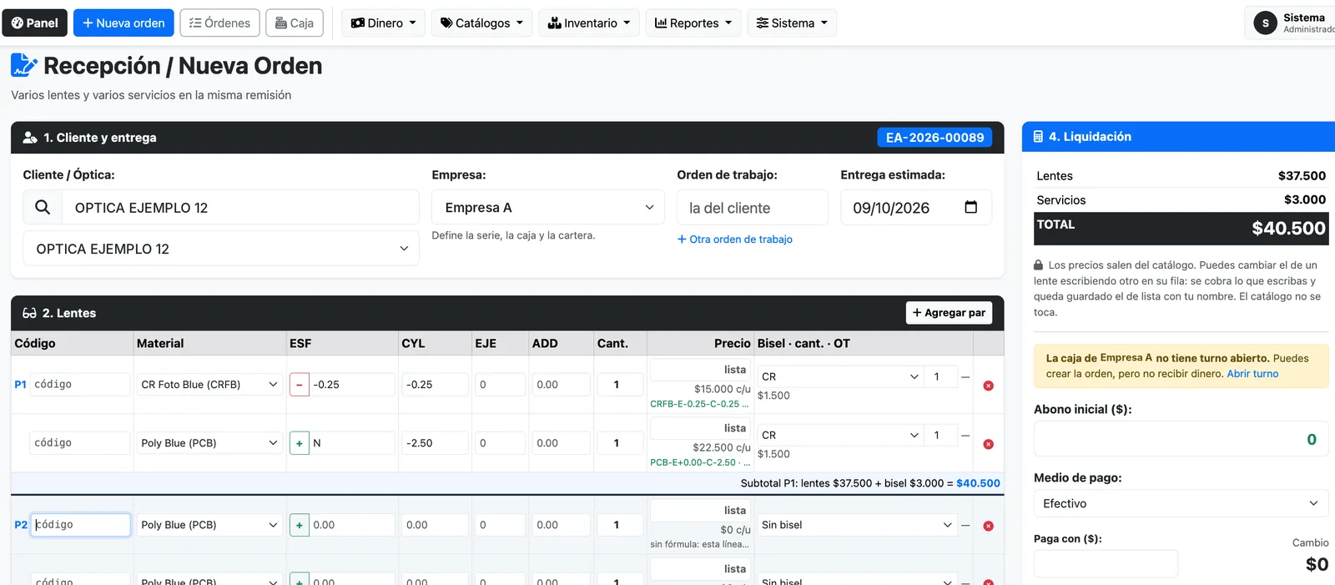
Task: Open the Reportes menu
Action: tap(693, 23)
